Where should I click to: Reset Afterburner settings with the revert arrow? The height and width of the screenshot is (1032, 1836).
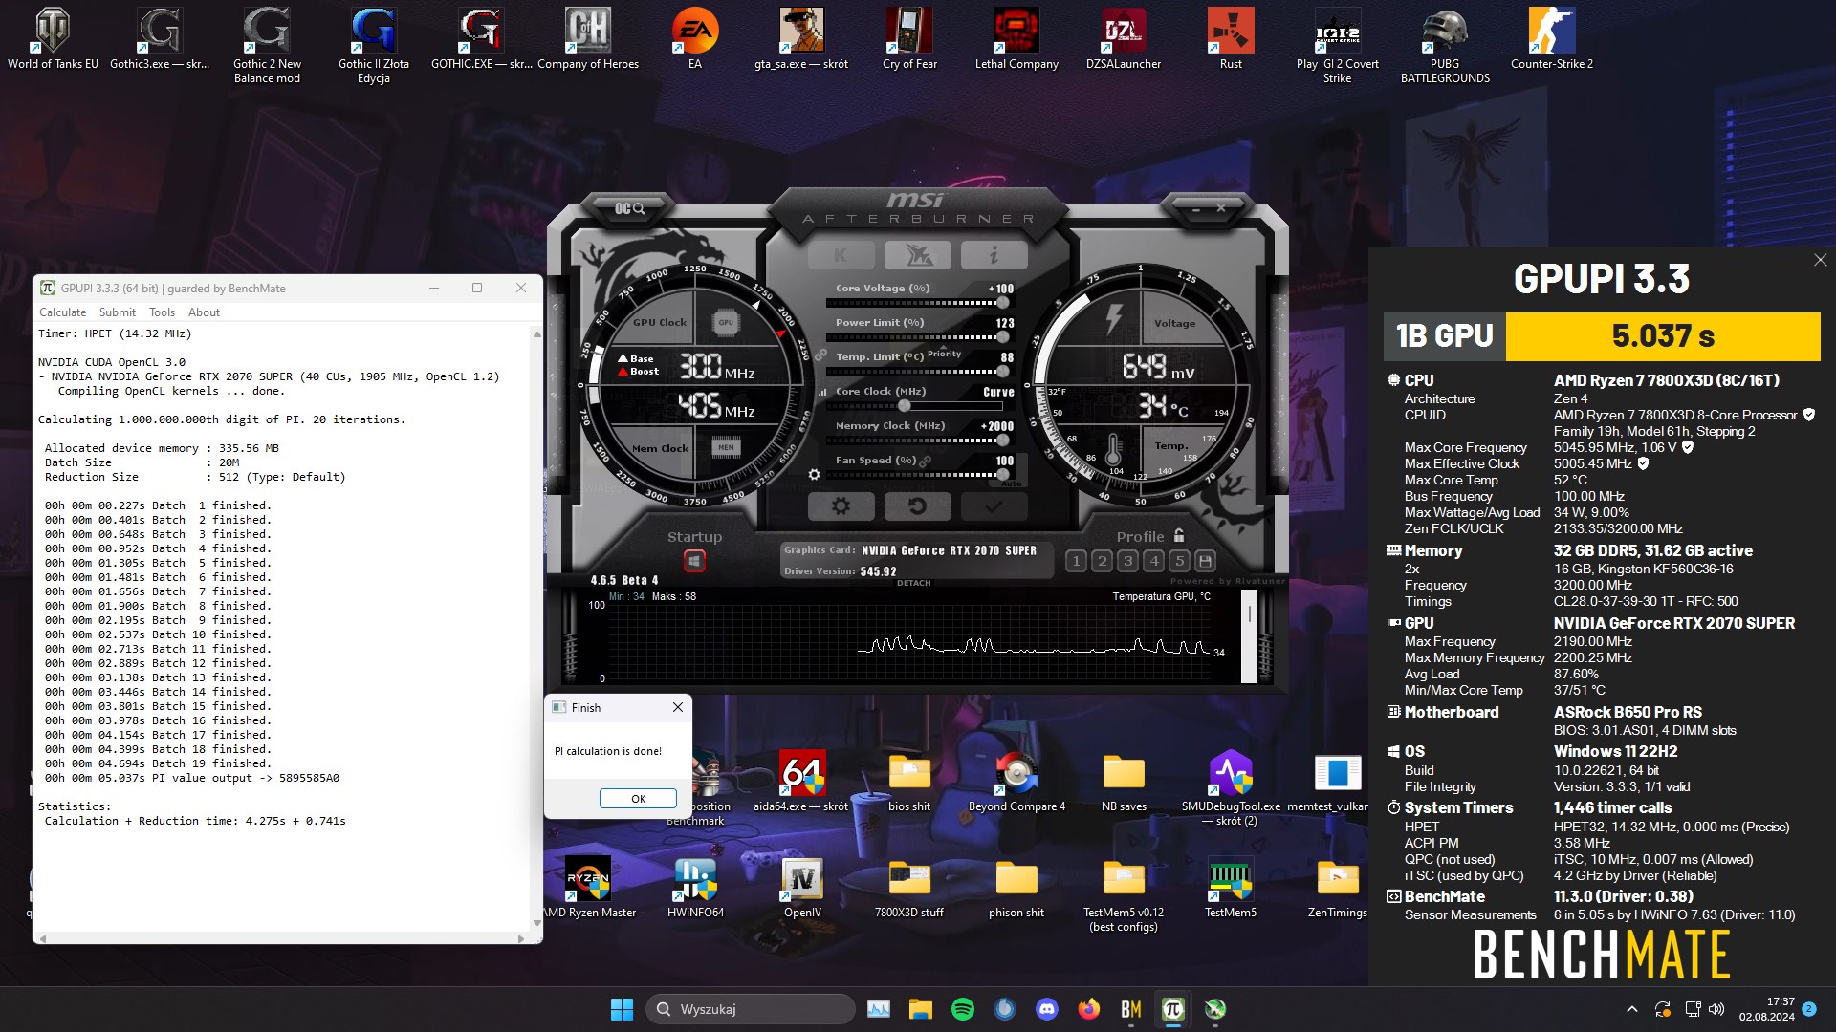click(x=917, y=506)
